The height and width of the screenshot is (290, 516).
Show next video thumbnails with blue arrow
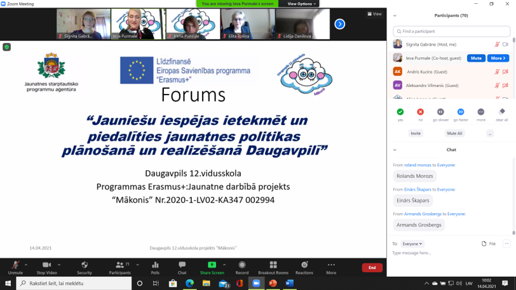tap(339, 24)
